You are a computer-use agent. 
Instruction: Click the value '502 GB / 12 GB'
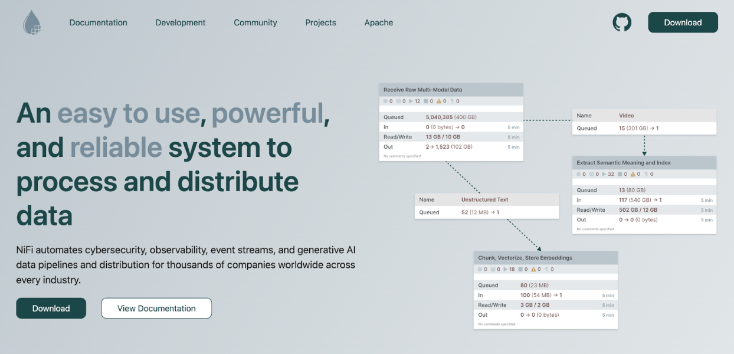click(638, 210)
